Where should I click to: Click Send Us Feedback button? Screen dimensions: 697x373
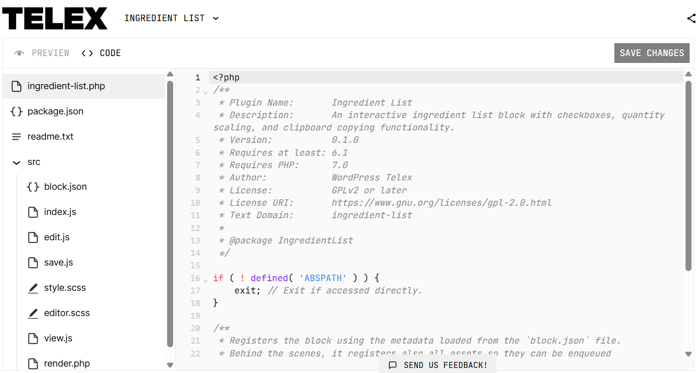click(x=438, y=365)
